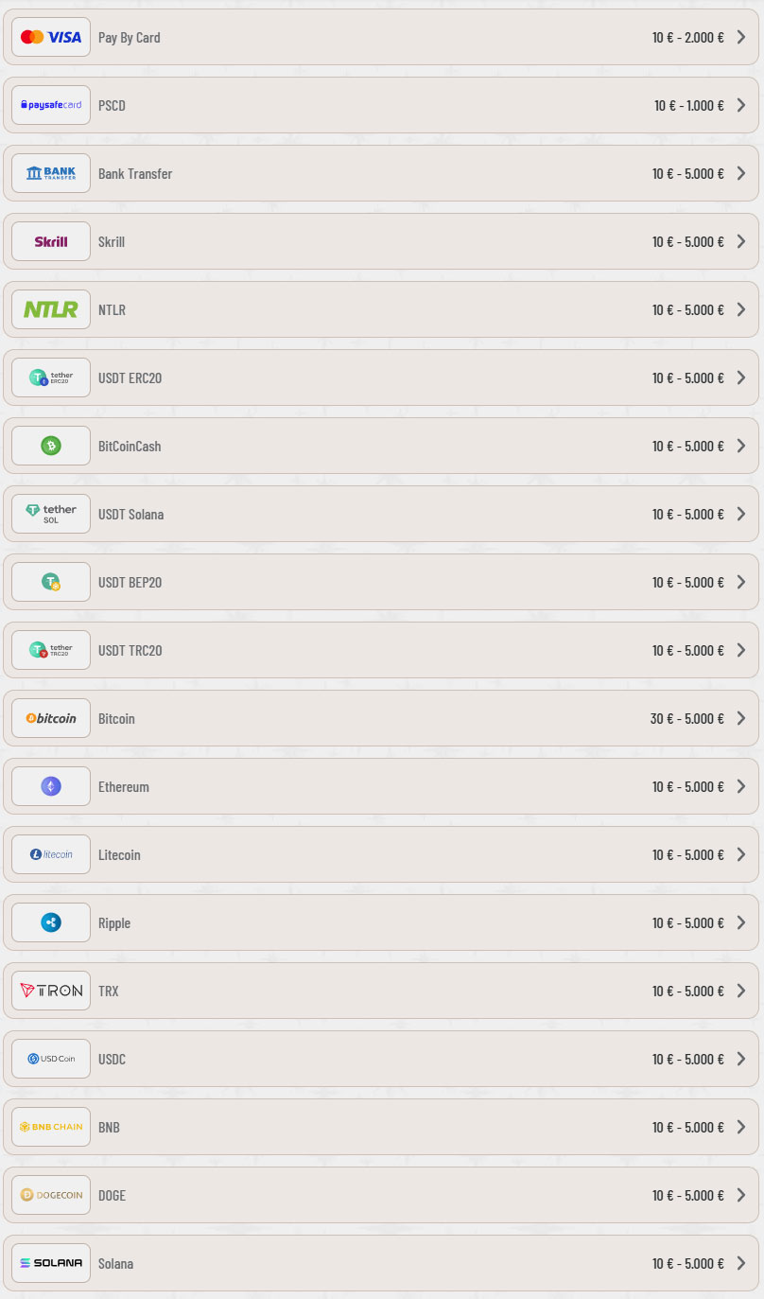Viewport: 764px width, 1299px height.
Task: Pick the Litecoin payment option
Action: (x=381, y=854)
